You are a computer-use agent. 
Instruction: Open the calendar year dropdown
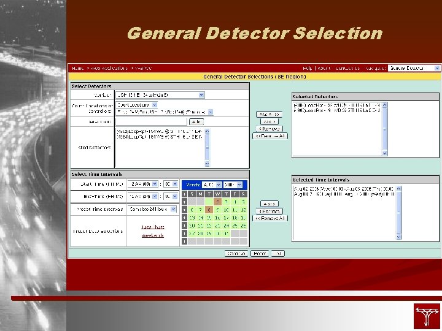tap(233, 185)
